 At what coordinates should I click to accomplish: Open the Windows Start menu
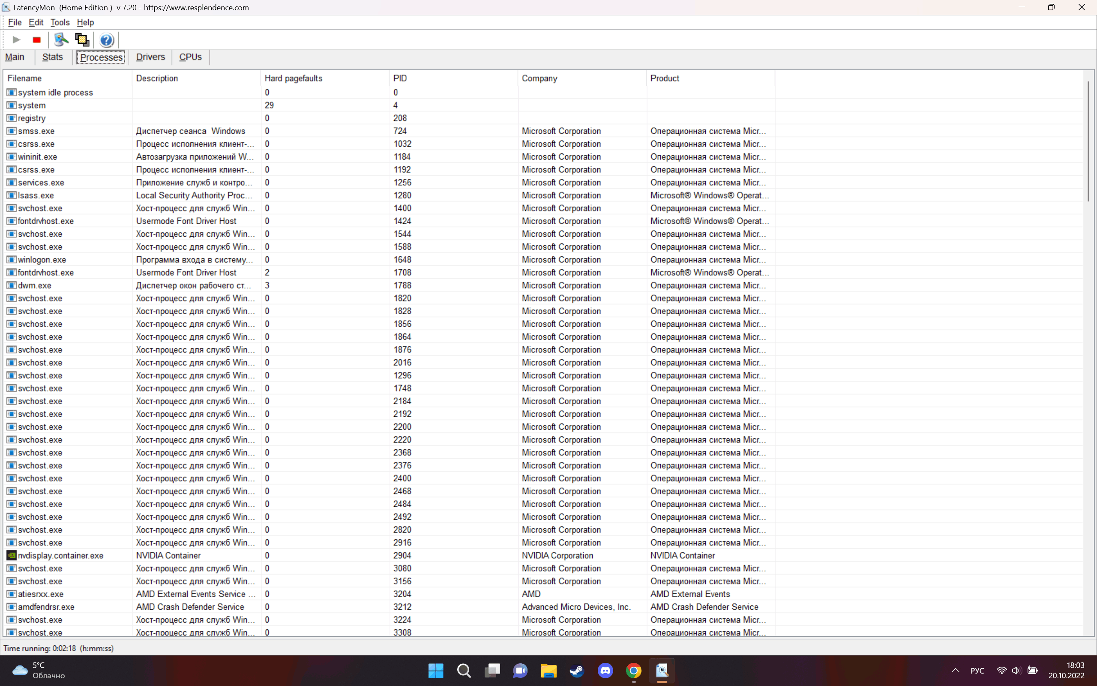click(x=436, y=671)
